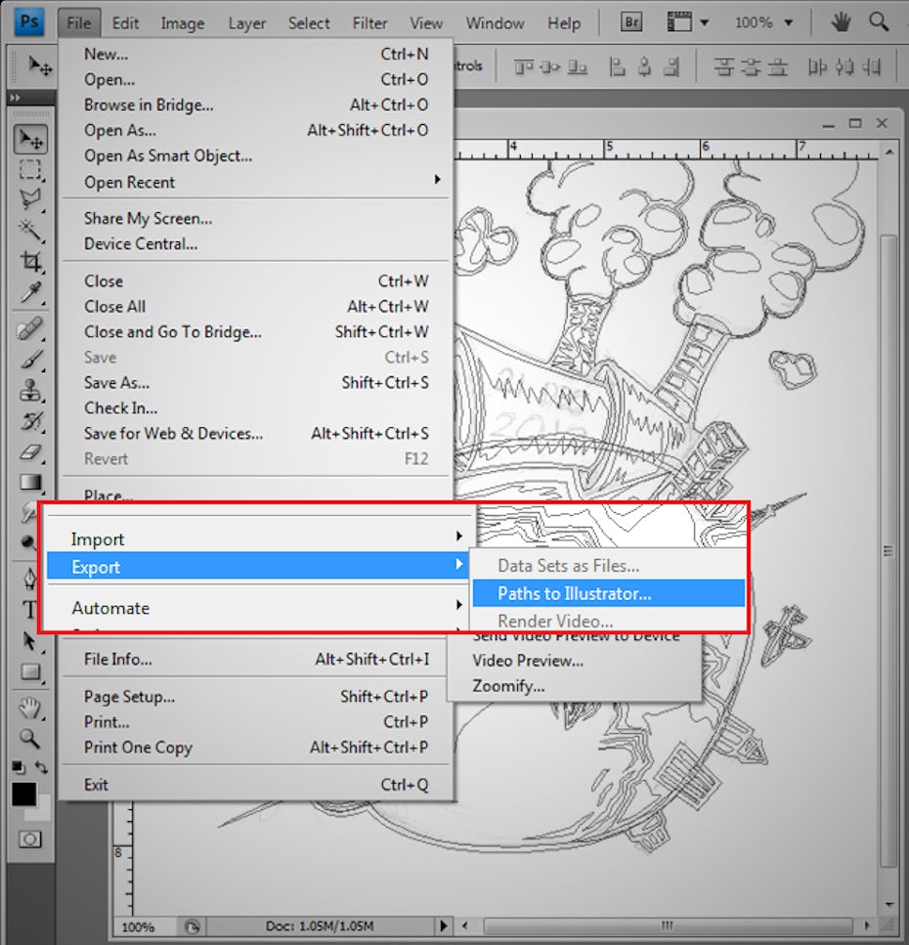Reset default foreground and background colors
Screen dimensions: 909x945
coord(18,768)
